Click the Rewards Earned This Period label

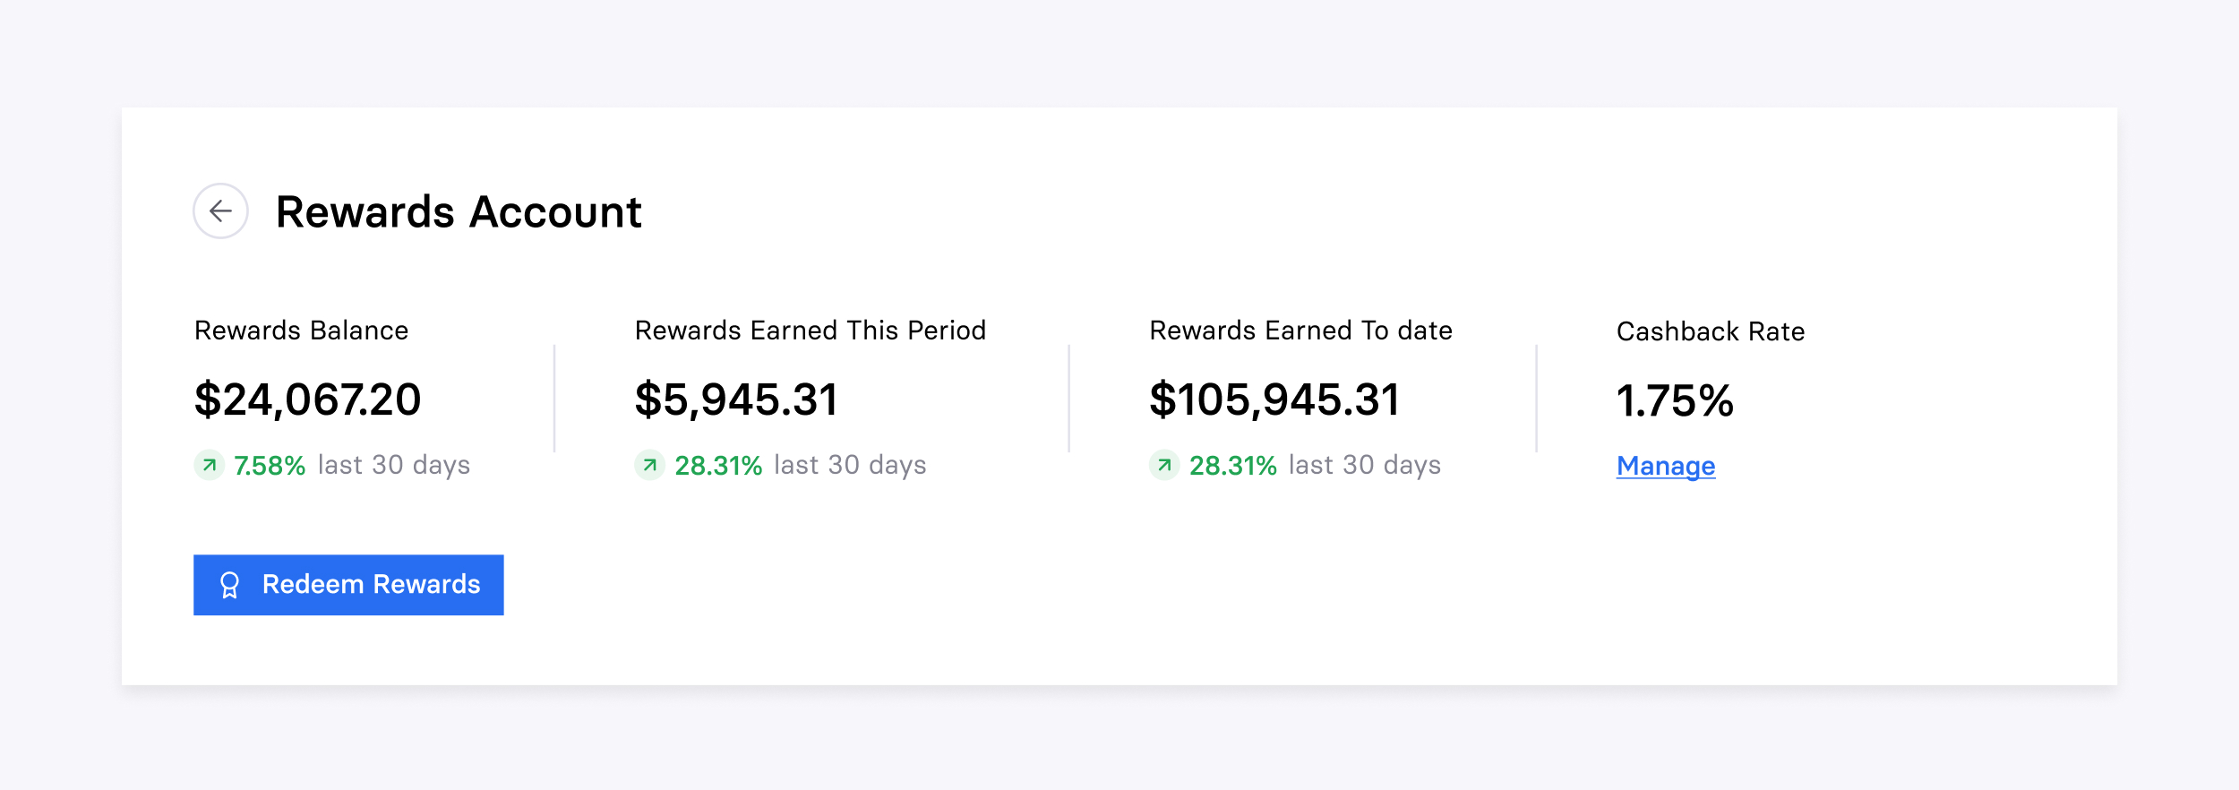pos(811,331)
